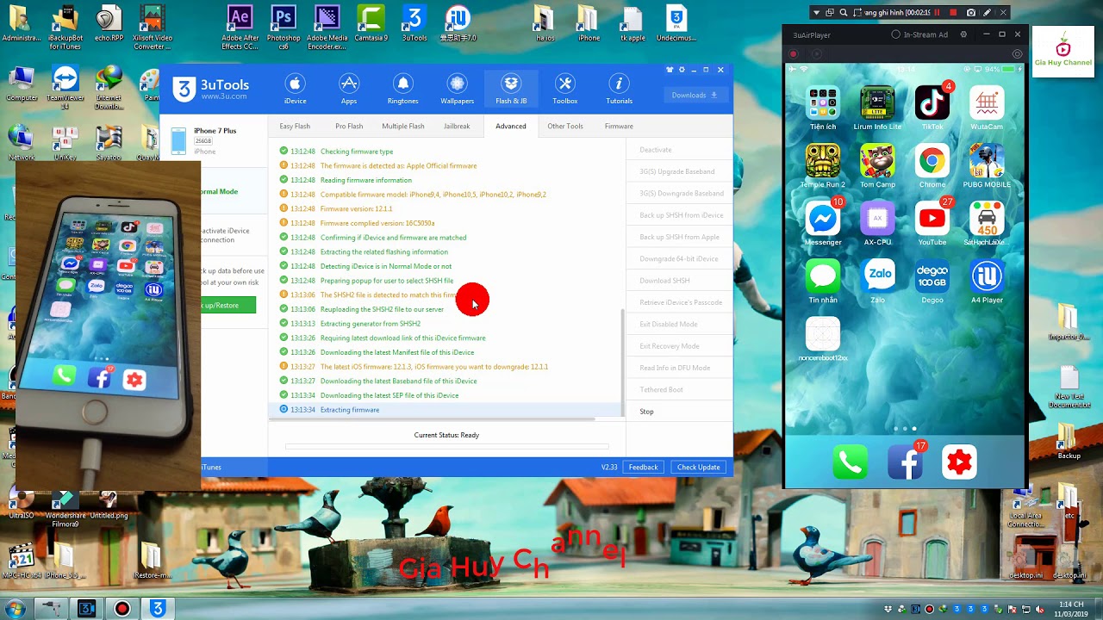Click Tethered Boot option
Image resolution: width=1103 pixels, height=620 pixels.
pos(661,389)
